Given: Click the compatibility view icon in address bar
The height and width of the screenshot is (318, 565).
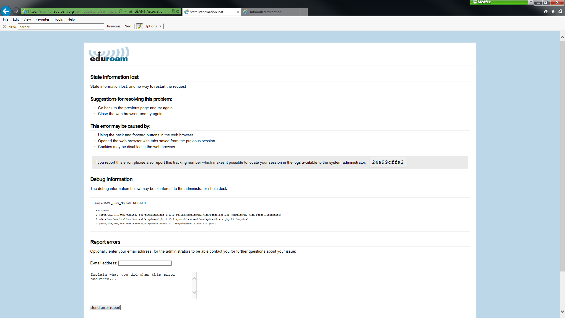Looking at the screenshot, I should (x=173, y=11).
